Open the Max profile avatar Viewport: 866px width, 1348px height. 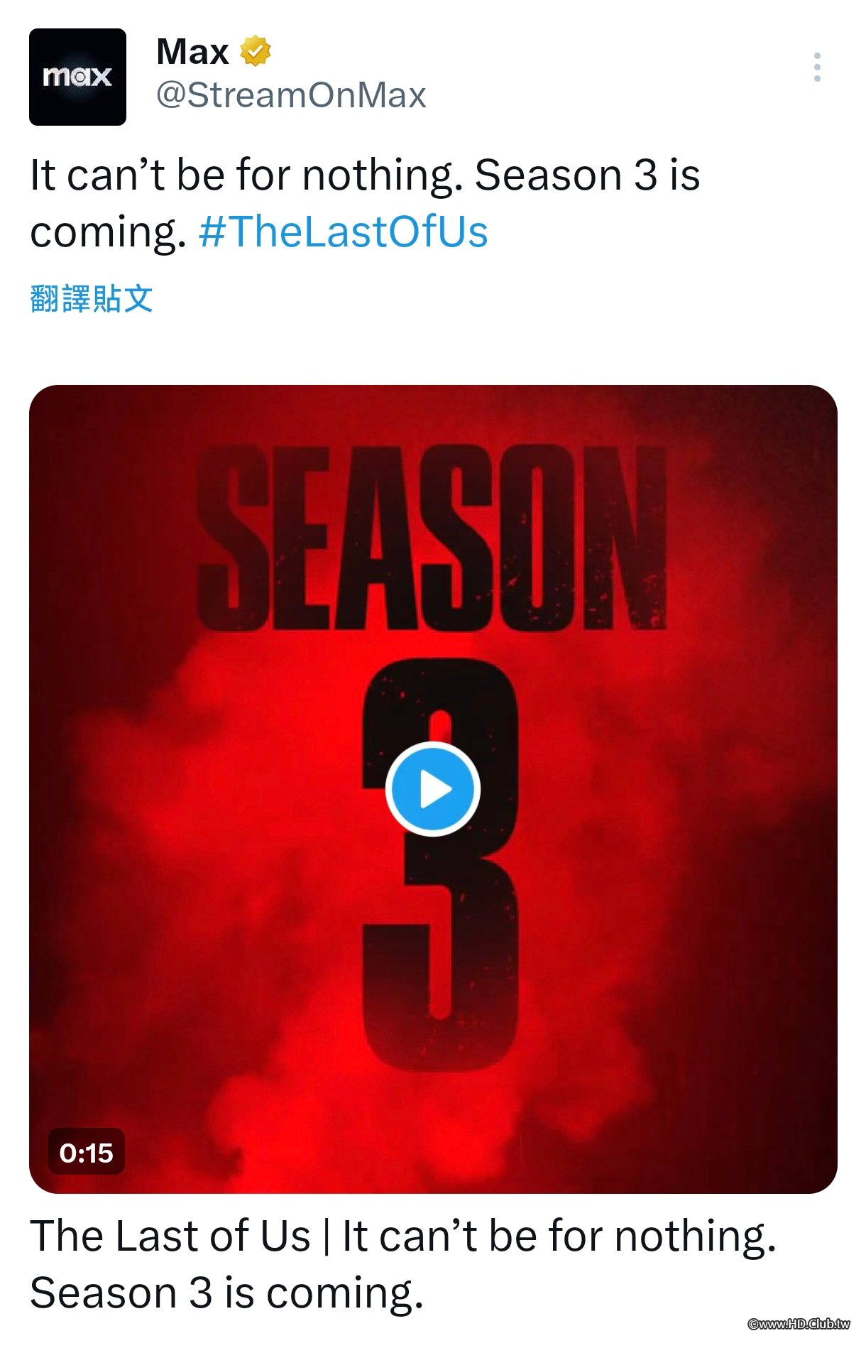77,77
